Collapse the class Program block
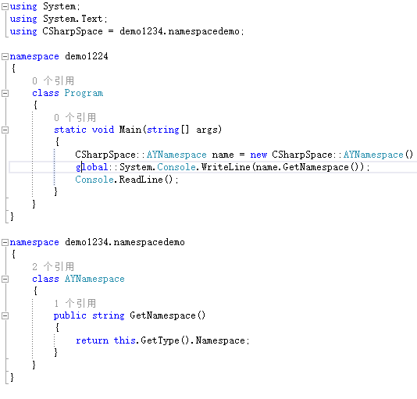 pyautogui.click(x=5, y=93)
